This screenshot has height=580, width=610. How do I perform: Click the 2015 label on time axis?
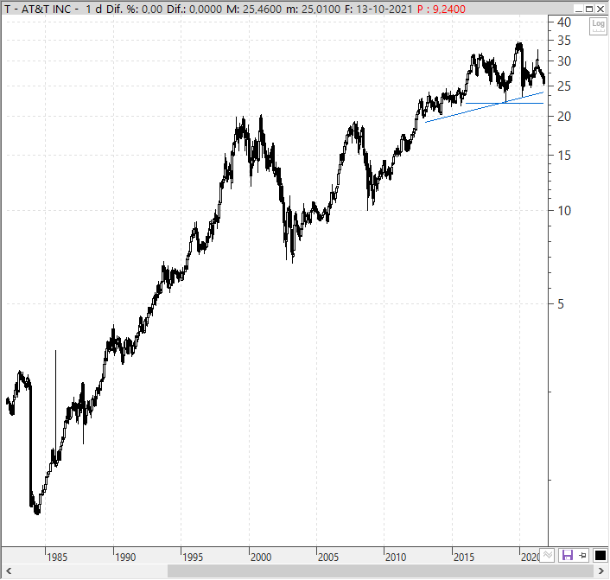coord(464,558)
